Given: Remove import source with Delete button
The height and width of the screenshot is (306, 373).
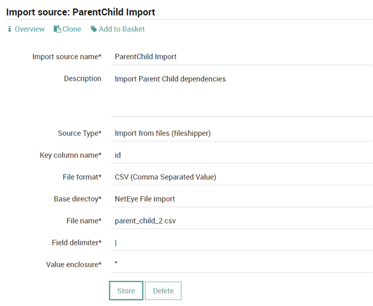Looking at the screenshot, I should pyautogui.click(x=163, y=291).
